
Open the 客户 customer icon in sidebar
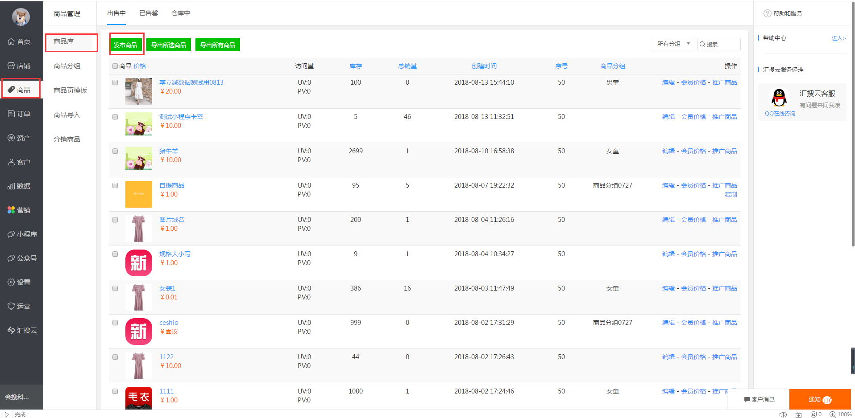tap(12, 162)
